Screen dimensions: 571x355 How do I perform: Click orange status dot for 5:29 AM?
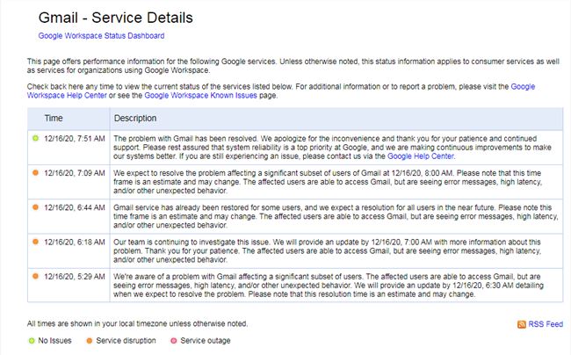(35, 276)
